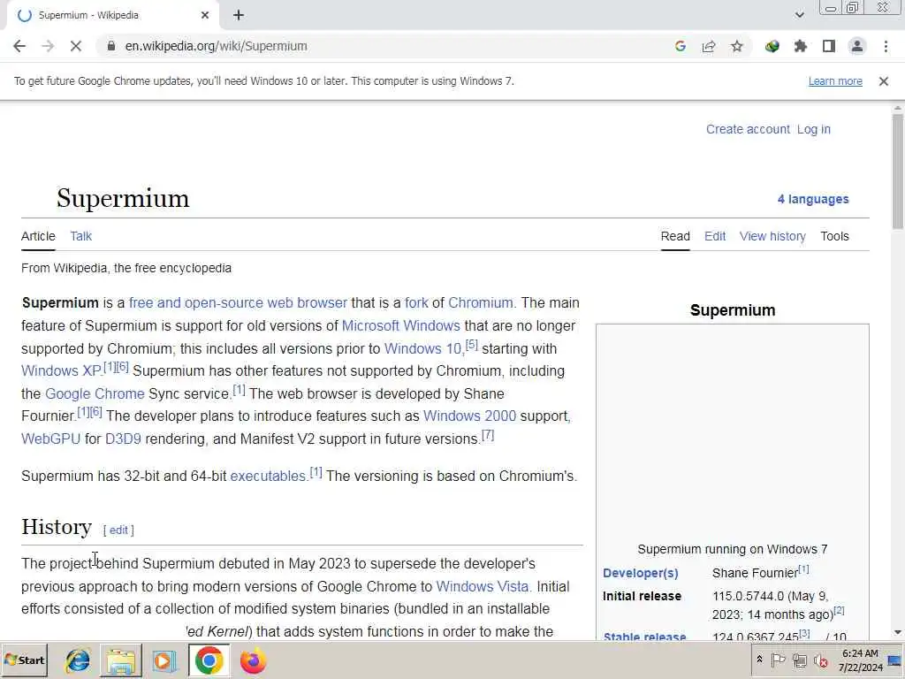The width and height of the screenshot is (905, 679).
Task: Click reference [2] beside initial release date
Action: pos(840,610)
